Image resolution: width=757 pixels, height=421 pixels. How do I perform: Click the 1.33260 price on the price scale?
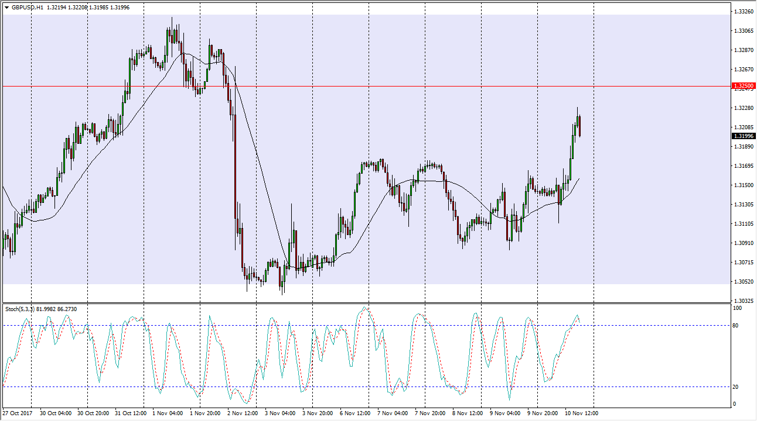click(x=744, y=11)
